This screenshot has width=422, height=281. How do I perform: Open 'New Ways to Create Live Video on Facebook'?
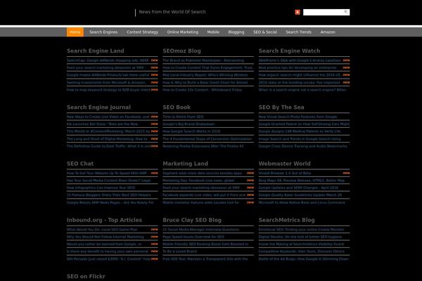(108, 117)
